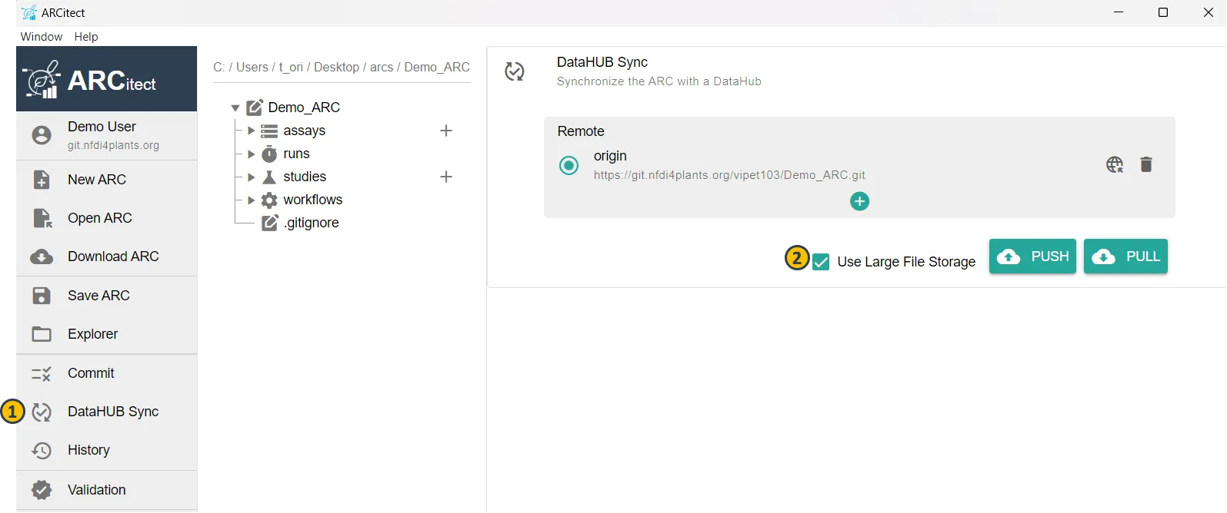Add a new study with plus icon
The width and height of the screenshot is (1227, 513).
click(x=445, y=177)
